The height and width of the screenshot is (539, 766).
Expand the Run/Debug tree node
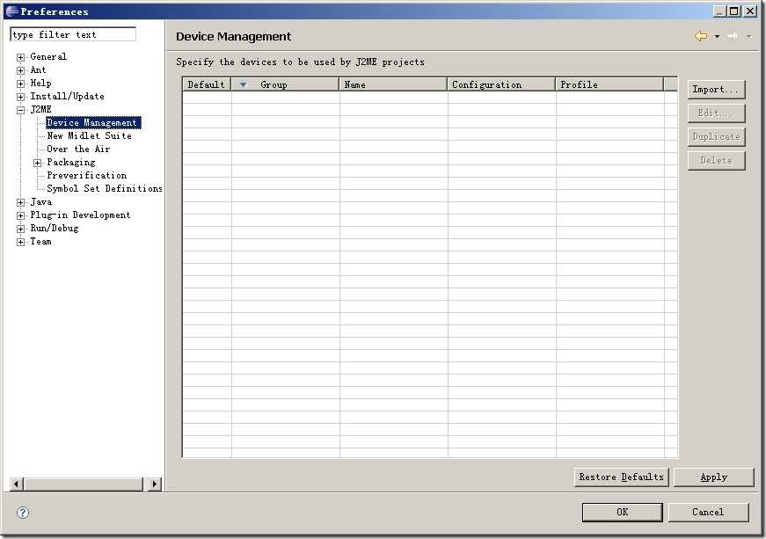(x=20, y=229)
